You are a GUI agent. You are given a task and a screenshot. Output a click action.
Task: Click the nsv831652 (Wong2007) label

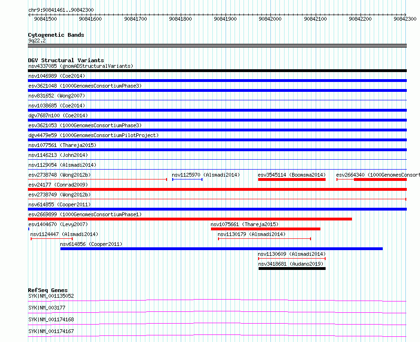click(x=57, y=96)
